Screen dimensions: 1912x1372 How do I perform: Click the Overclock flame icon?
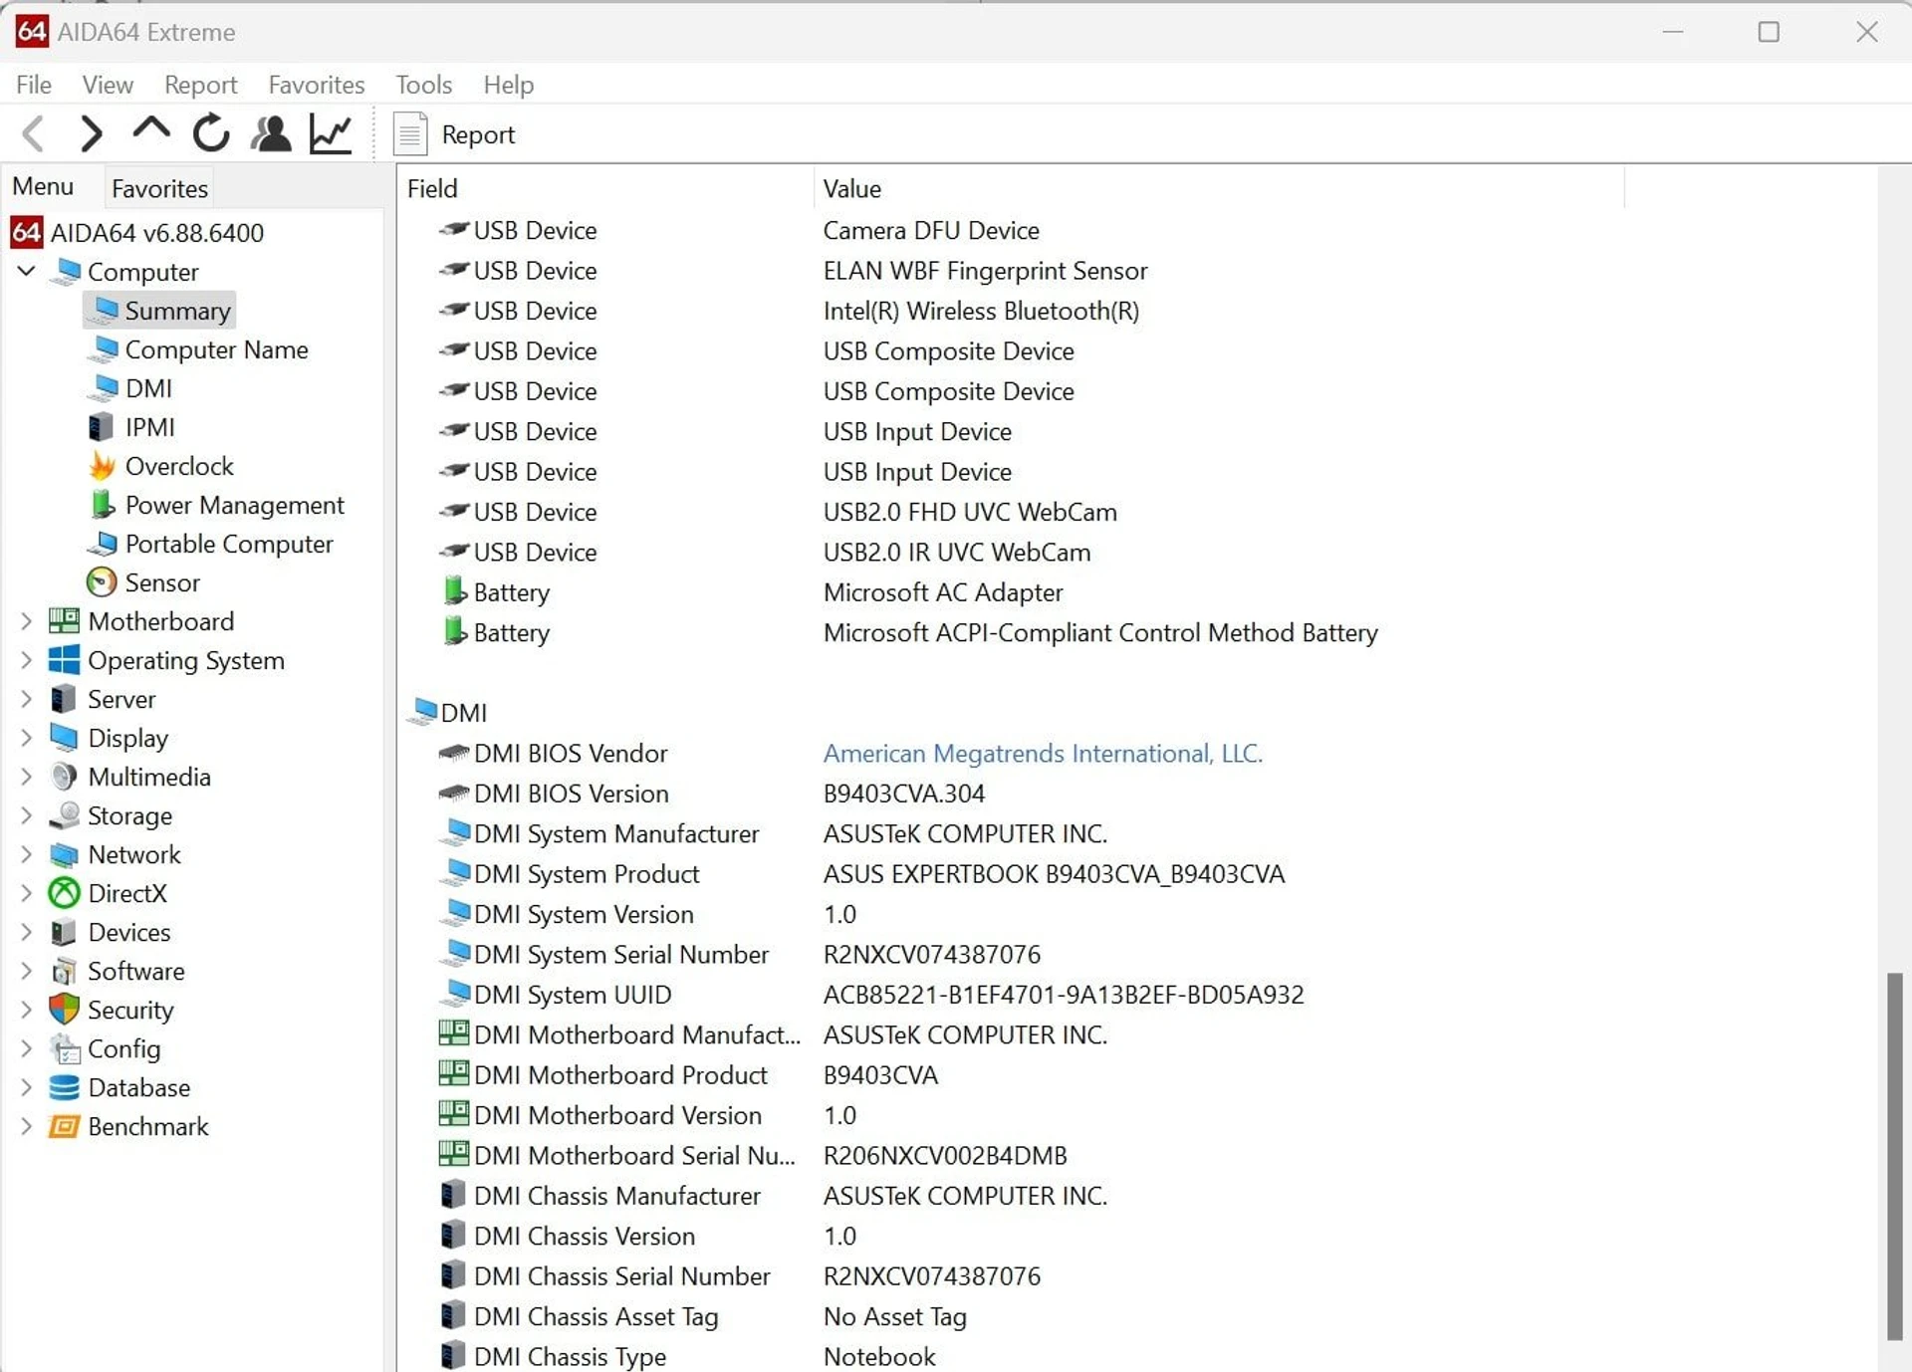tap(102, 466)
